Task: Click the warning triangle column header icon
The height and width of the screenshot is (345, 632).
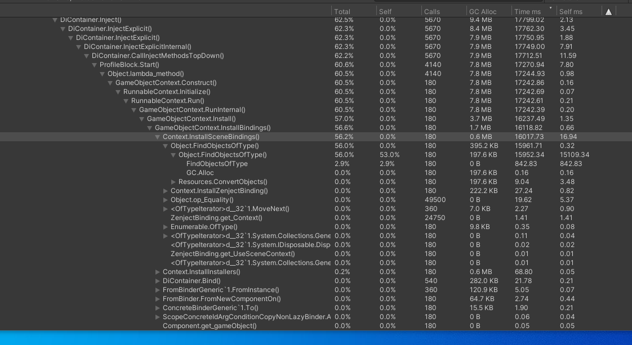Action: (x=608, y=12)
